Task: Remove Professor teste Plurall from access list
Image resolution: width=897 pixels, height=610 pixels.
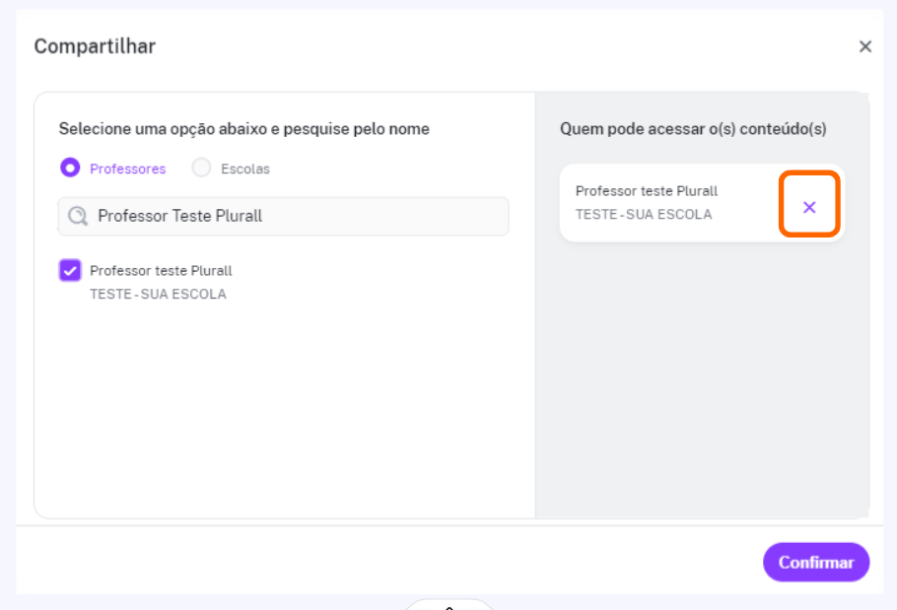Action: (809, 207)
